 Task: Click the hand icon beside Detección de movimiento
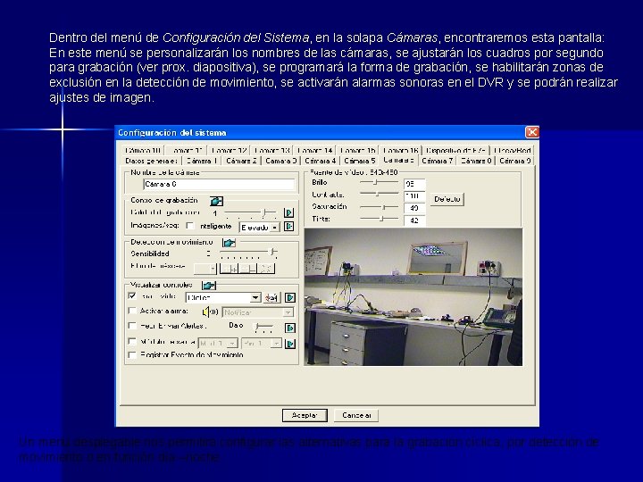point(229,243)
